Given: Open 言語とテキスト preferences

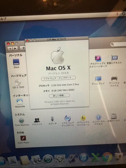Looking at the screenshot, I should tap(114, 60).
